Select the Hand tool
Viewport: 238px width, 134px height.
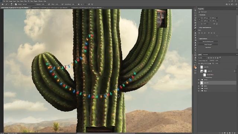click(x=195, y=58)
